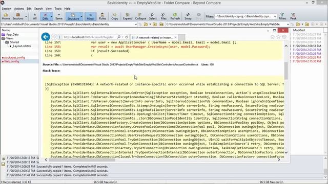Open the Actions menu
The width and height of the screenshot is (328, 184).
tap(19, 9)
